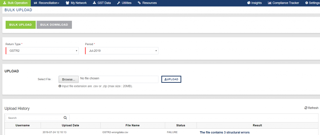The height and width of the screenshot is (135, 320).
Task: Click the Upload button
Action: point(171,79)
